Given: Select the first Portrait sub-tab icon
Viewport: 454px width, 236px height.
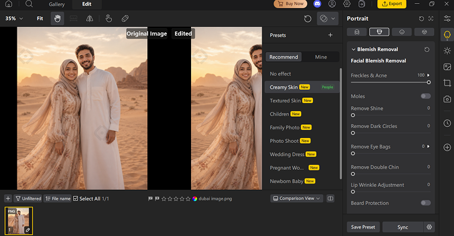Looking at the screenshot, I should (x=357, y=32).
